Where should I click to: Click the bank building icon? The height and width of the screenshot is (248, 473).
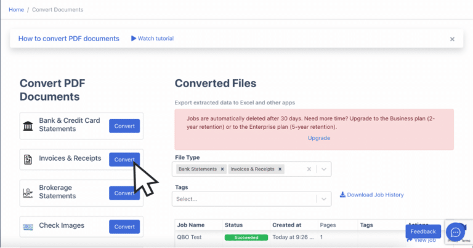pyautogui.click(x=28, y=126)
